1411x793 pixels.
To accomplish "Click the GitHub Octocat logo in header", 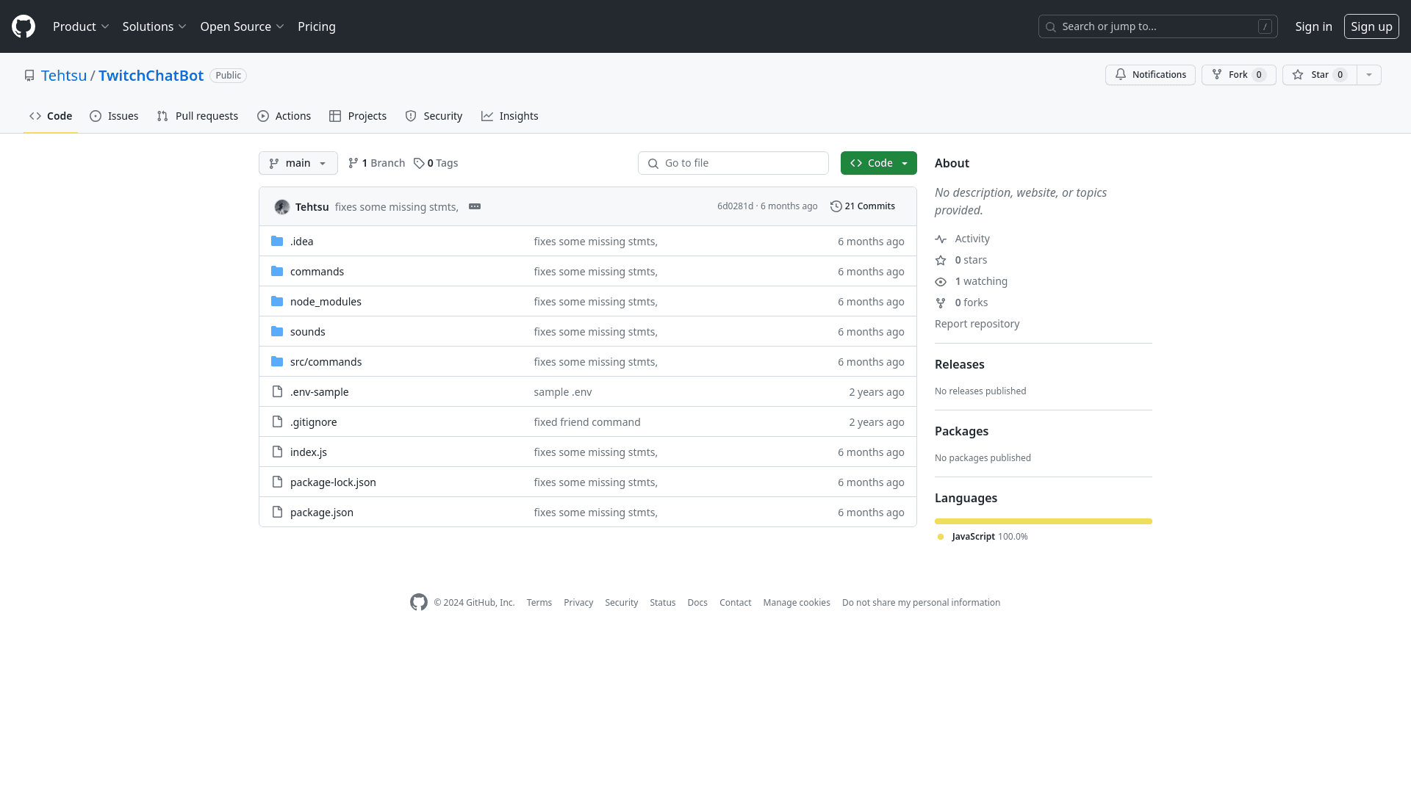I will pyautogui.click(x=24, y=26).
